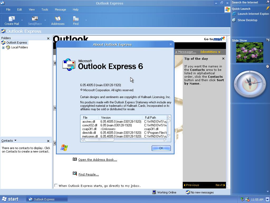Select directdb.dll row in file list
The width and height of the screenshot is (270, 203).
click(x=124, y=133)
